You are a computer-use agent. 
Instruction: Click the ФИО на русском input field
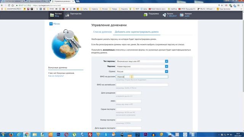pyautogui.click(x=142, y=77)
